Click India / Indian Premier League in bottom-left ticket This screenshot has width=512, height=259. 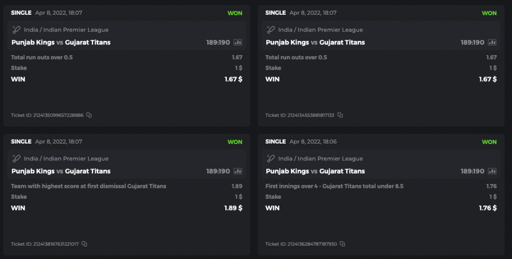coord(66,159)
